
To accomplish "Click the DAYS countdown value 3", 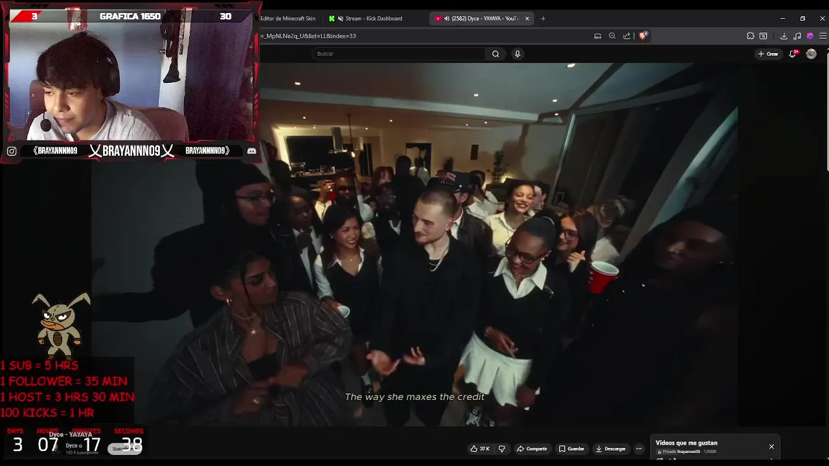I will [x=17, y=445].
